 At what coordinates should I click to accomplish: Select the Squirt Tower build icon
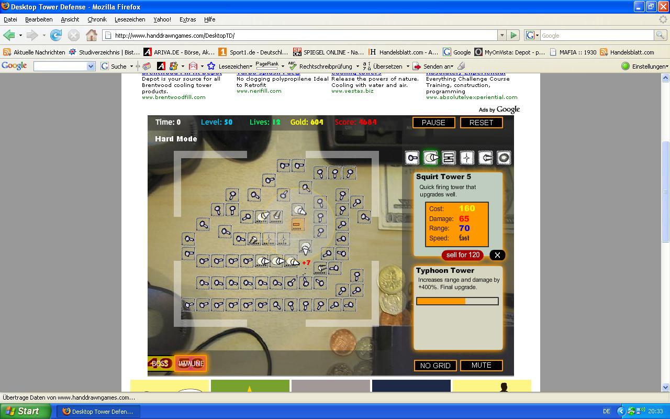point(430,158)
